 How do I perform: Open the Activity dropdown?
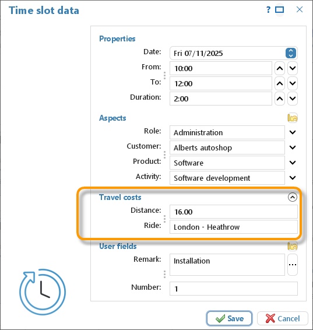click(x=293, y=178)
